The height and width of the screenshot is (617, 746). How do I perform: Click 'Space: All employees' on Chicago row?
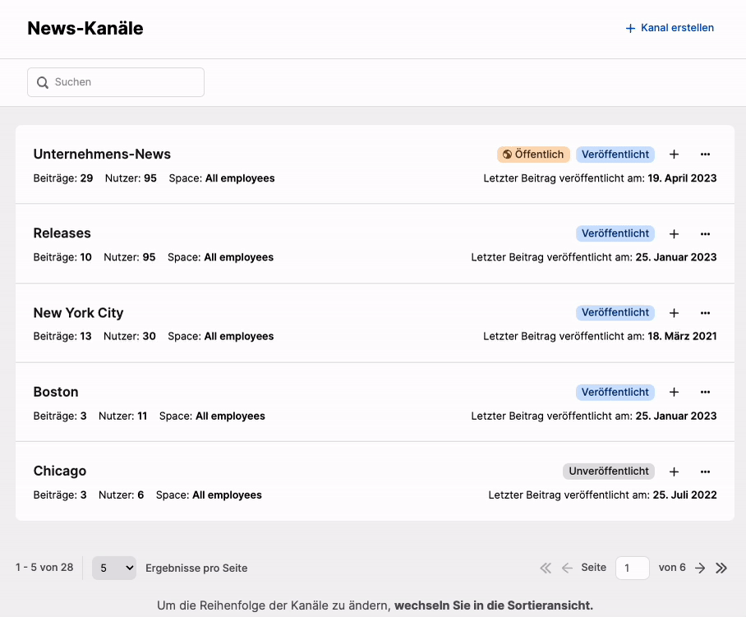coord(209,495)
